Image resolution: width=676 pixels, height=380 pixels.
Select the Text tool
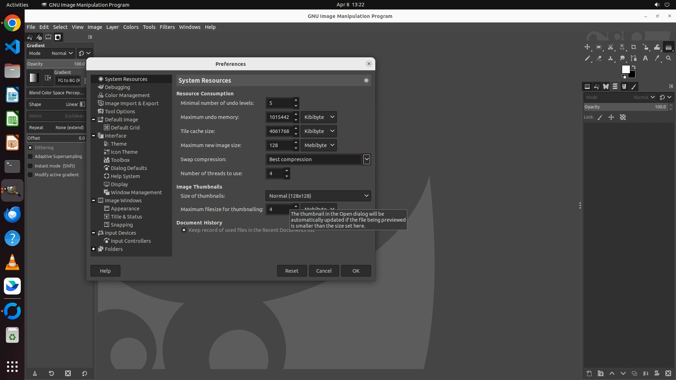click(x=645, y=58)
